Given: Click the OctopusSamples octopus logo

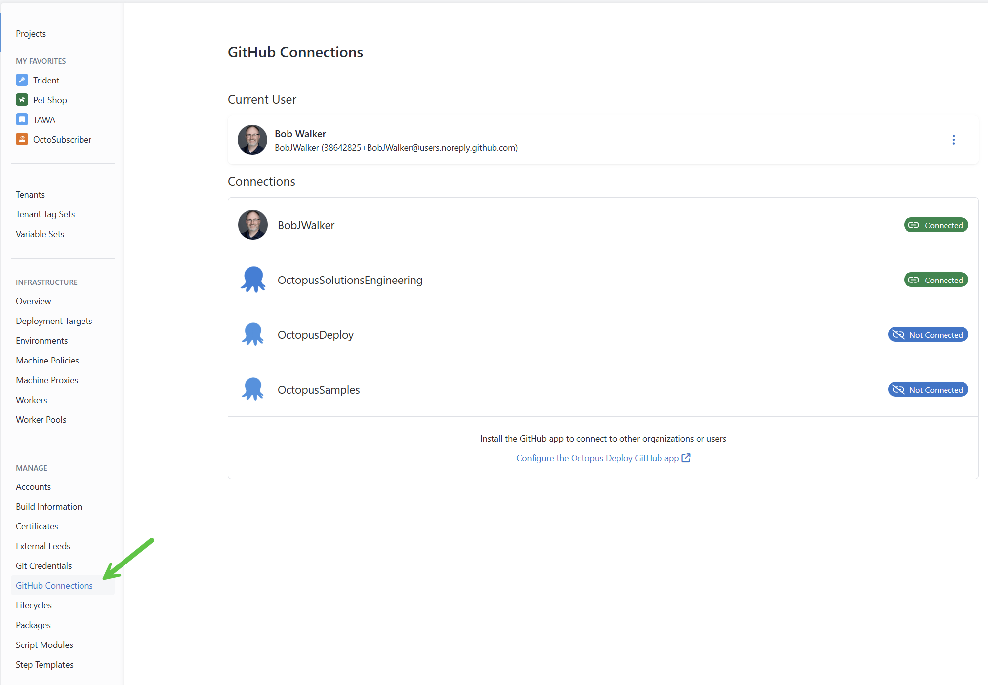Looking at the screenshot, I should coord(252,389).
